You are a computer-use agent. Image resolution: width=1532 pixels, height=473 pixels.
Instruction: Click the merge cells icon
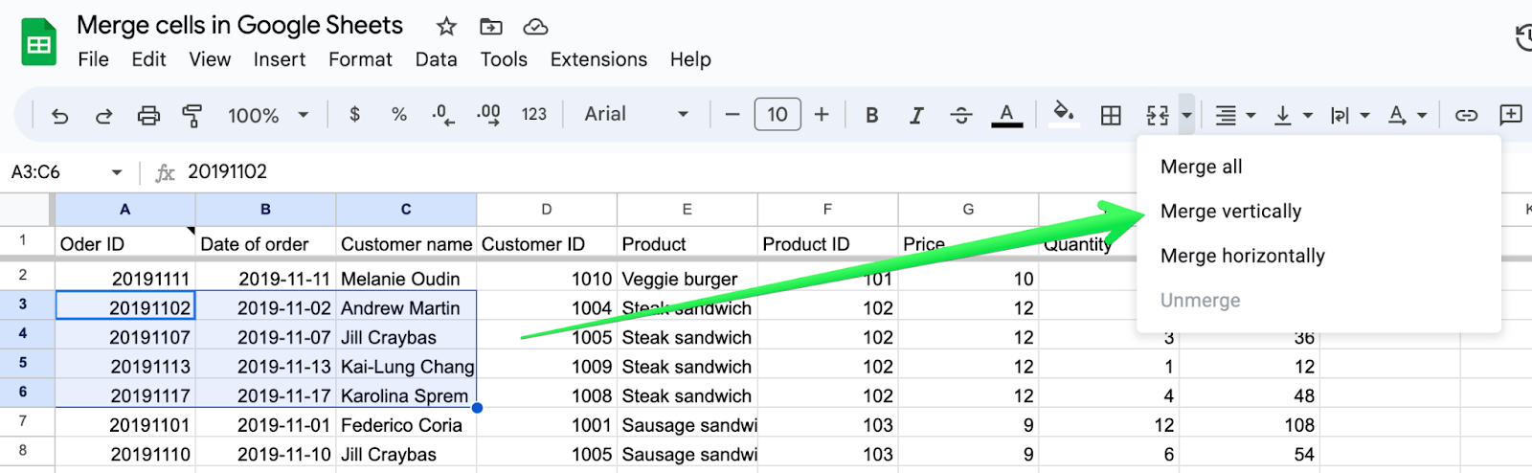1158,116
